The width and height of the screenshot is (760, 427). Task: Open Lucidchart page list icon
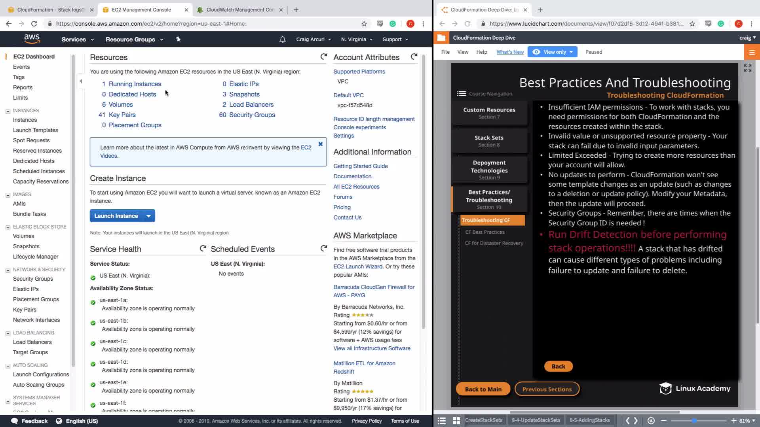pos(442,421)
